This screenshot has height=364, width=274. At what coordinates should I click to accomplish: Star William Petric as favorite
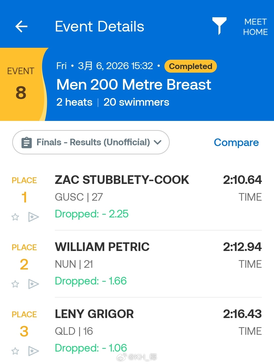[15, 284]
